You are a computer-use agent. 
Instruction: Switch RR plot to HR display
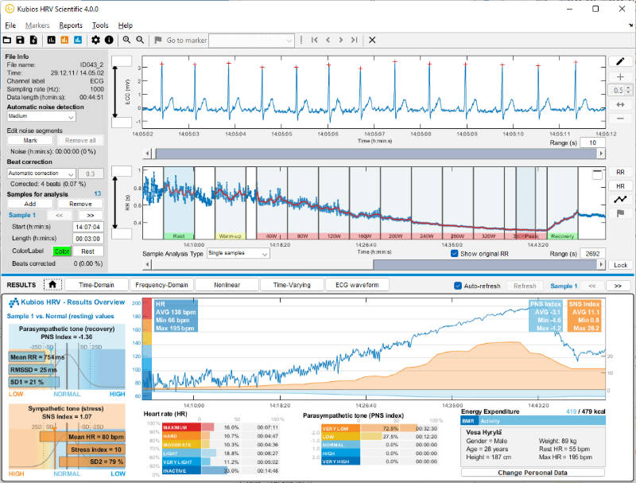coord(620,186)
